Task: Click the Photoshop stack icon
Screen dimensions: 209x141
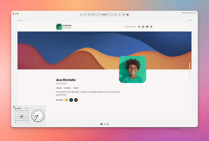Action: [x=71, y=100]
